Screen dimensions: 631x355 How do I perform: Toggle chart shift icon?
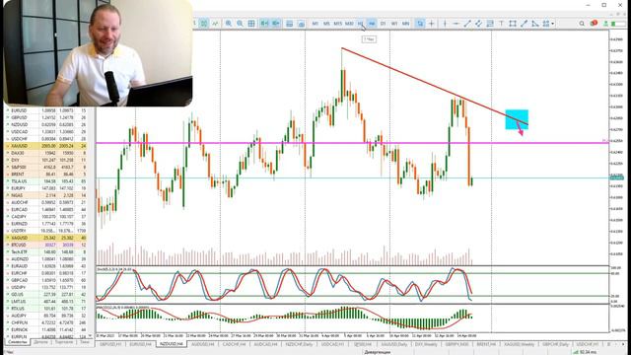click(x=276, y=24)
